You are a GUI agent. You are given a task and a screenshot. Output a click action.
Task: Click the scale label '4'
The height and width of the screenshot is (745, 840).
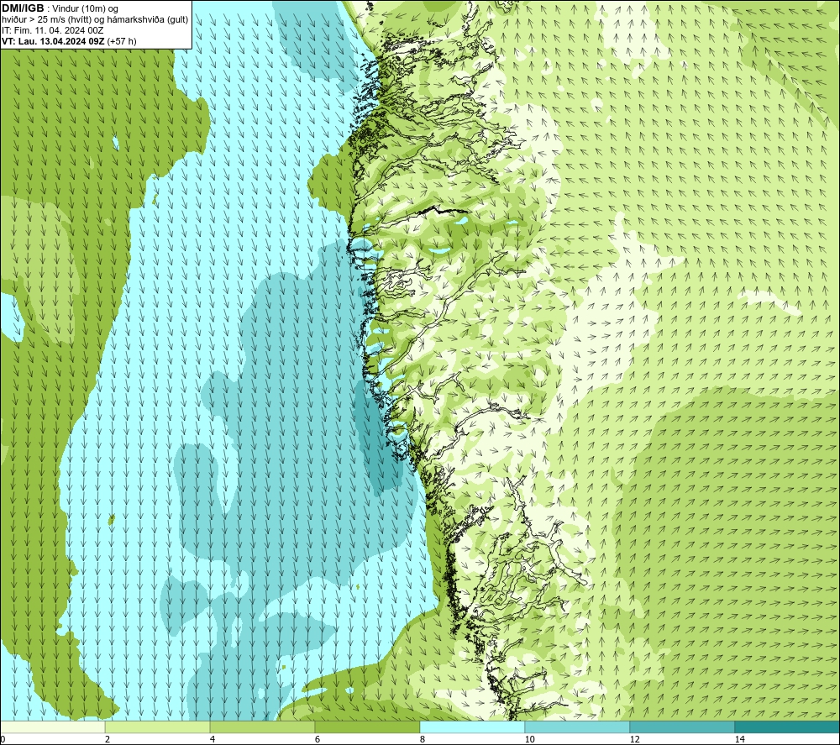coord(213,739)
